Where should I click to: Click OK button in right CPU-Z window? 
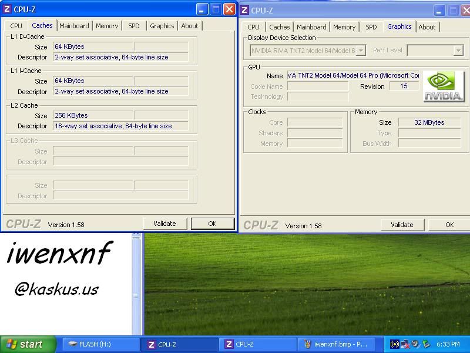point(449,225)
